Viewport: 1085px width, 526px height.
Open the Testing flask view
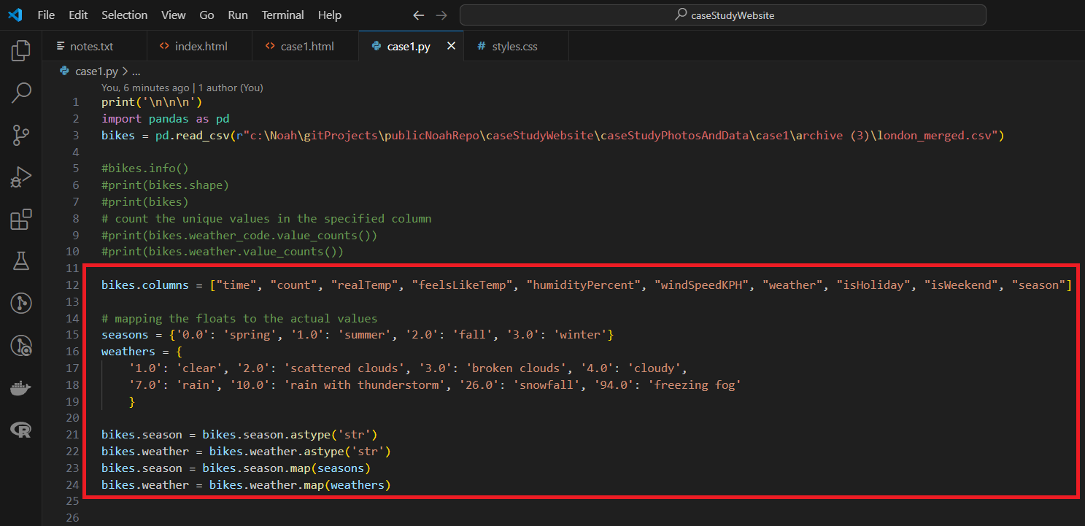pyautogui.click(x=21, y=261)
